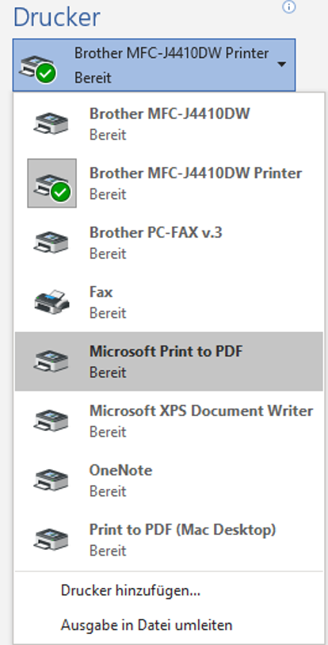Screen dimensions: 328x645
Task: Click the Print to PDF (Mac Desktop) icon
Action: [51, 539]
